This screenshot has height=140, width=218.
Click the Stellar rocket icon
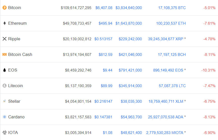click(x=5, y=101)
